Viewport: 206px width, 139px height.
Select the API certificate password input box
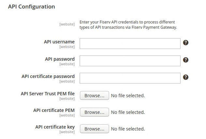(130, 78)
